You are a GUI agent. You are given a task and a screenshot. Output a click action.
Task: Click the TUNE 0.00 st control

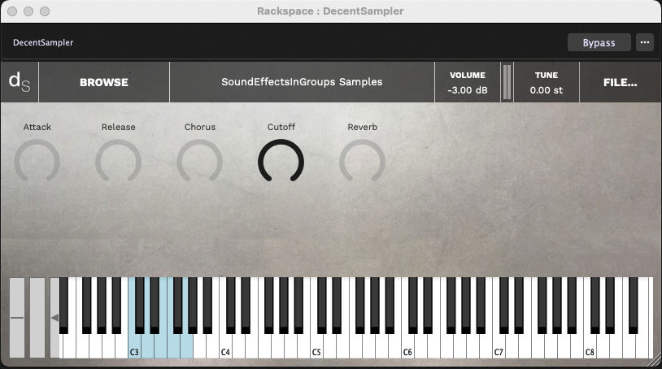pyautogui.click(x=547, y=82)
